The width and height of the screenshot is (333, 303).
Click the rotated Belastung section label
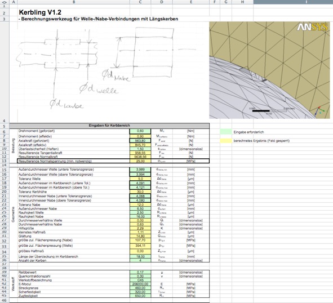tap(13, 146)
